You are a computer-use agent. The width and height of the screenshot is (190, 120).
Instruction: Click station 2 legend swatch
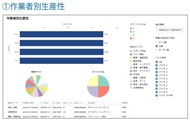coord(131,32)
